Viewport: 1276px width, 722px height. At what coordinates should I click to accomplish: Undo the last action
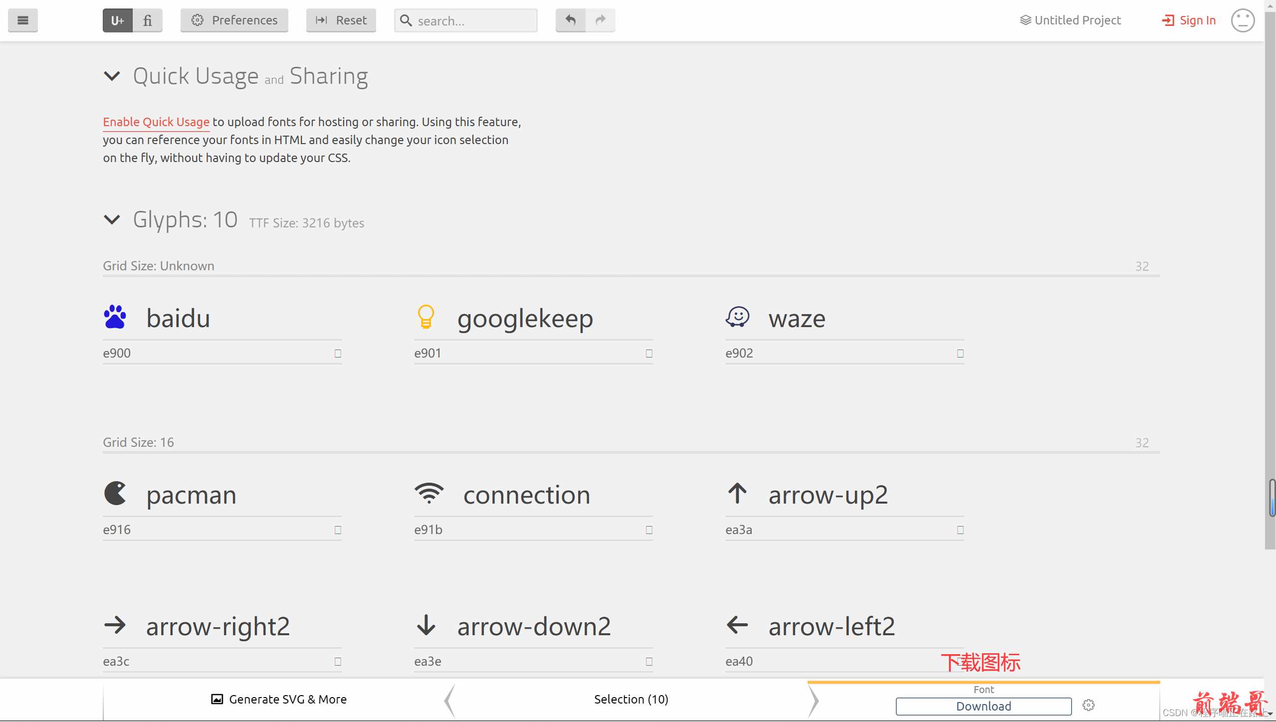[571, 20]
